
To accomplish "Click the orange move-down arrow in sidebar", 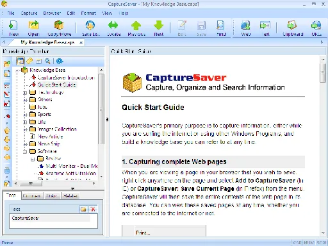I will (x=7, y=140).
